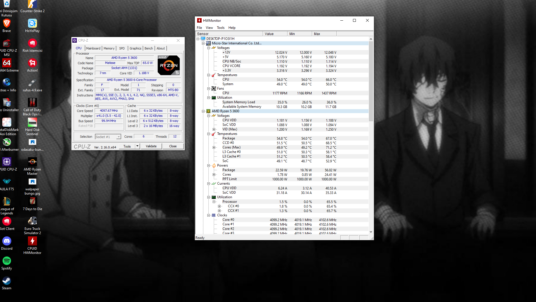536x302 pixels.
Task: Expand the Cores power row
Action: tap(214, 174)
